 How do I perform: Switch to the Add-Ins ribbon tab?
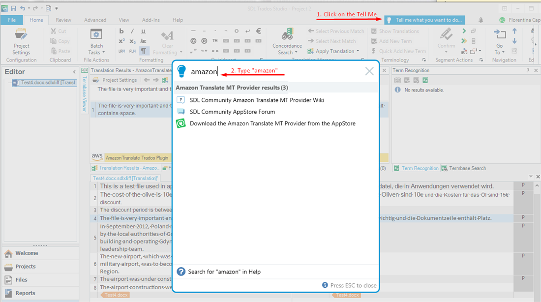click(x=151, y=20)
